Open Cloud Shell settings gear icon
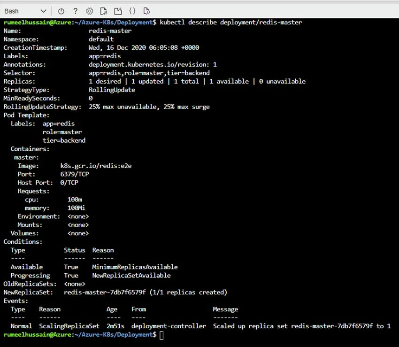The image size is (399, 347). pyautogui.click(x=90, y=11)
